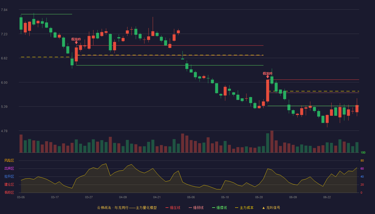375x214 pixels.
Task: Toggle the 强撑线 legend entry
Action: point(219,208)
